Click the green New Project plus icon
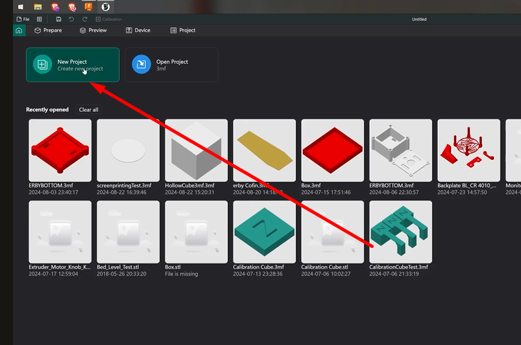 click(x=43, y=64)
